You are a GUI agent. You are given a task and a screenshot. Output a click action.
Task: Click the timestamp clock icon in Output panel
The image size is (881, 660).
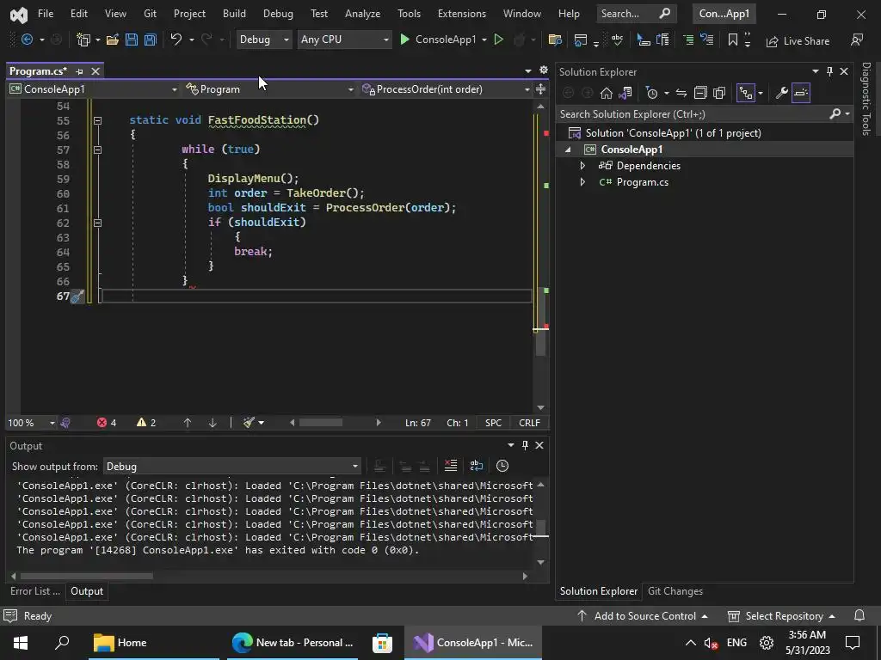502,466
